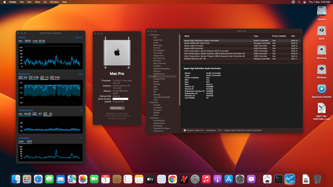Open Notes from the dock
This screenshot has width=333, height=187.
139,179
